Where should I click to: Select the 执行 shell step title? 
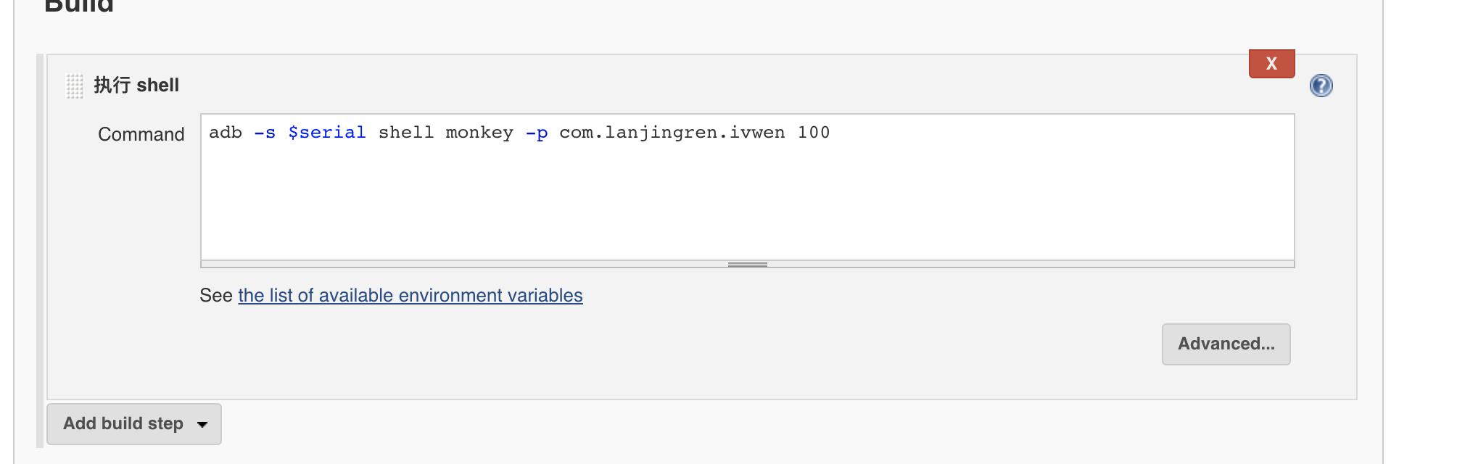136,85
